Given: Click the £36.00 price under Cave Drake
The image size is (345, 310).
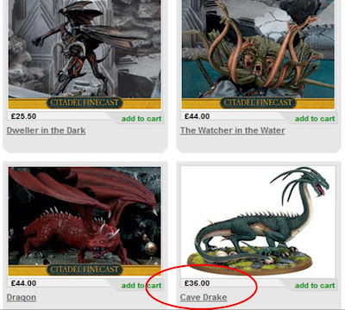Looking at the screenshot, I should [197, 283].
